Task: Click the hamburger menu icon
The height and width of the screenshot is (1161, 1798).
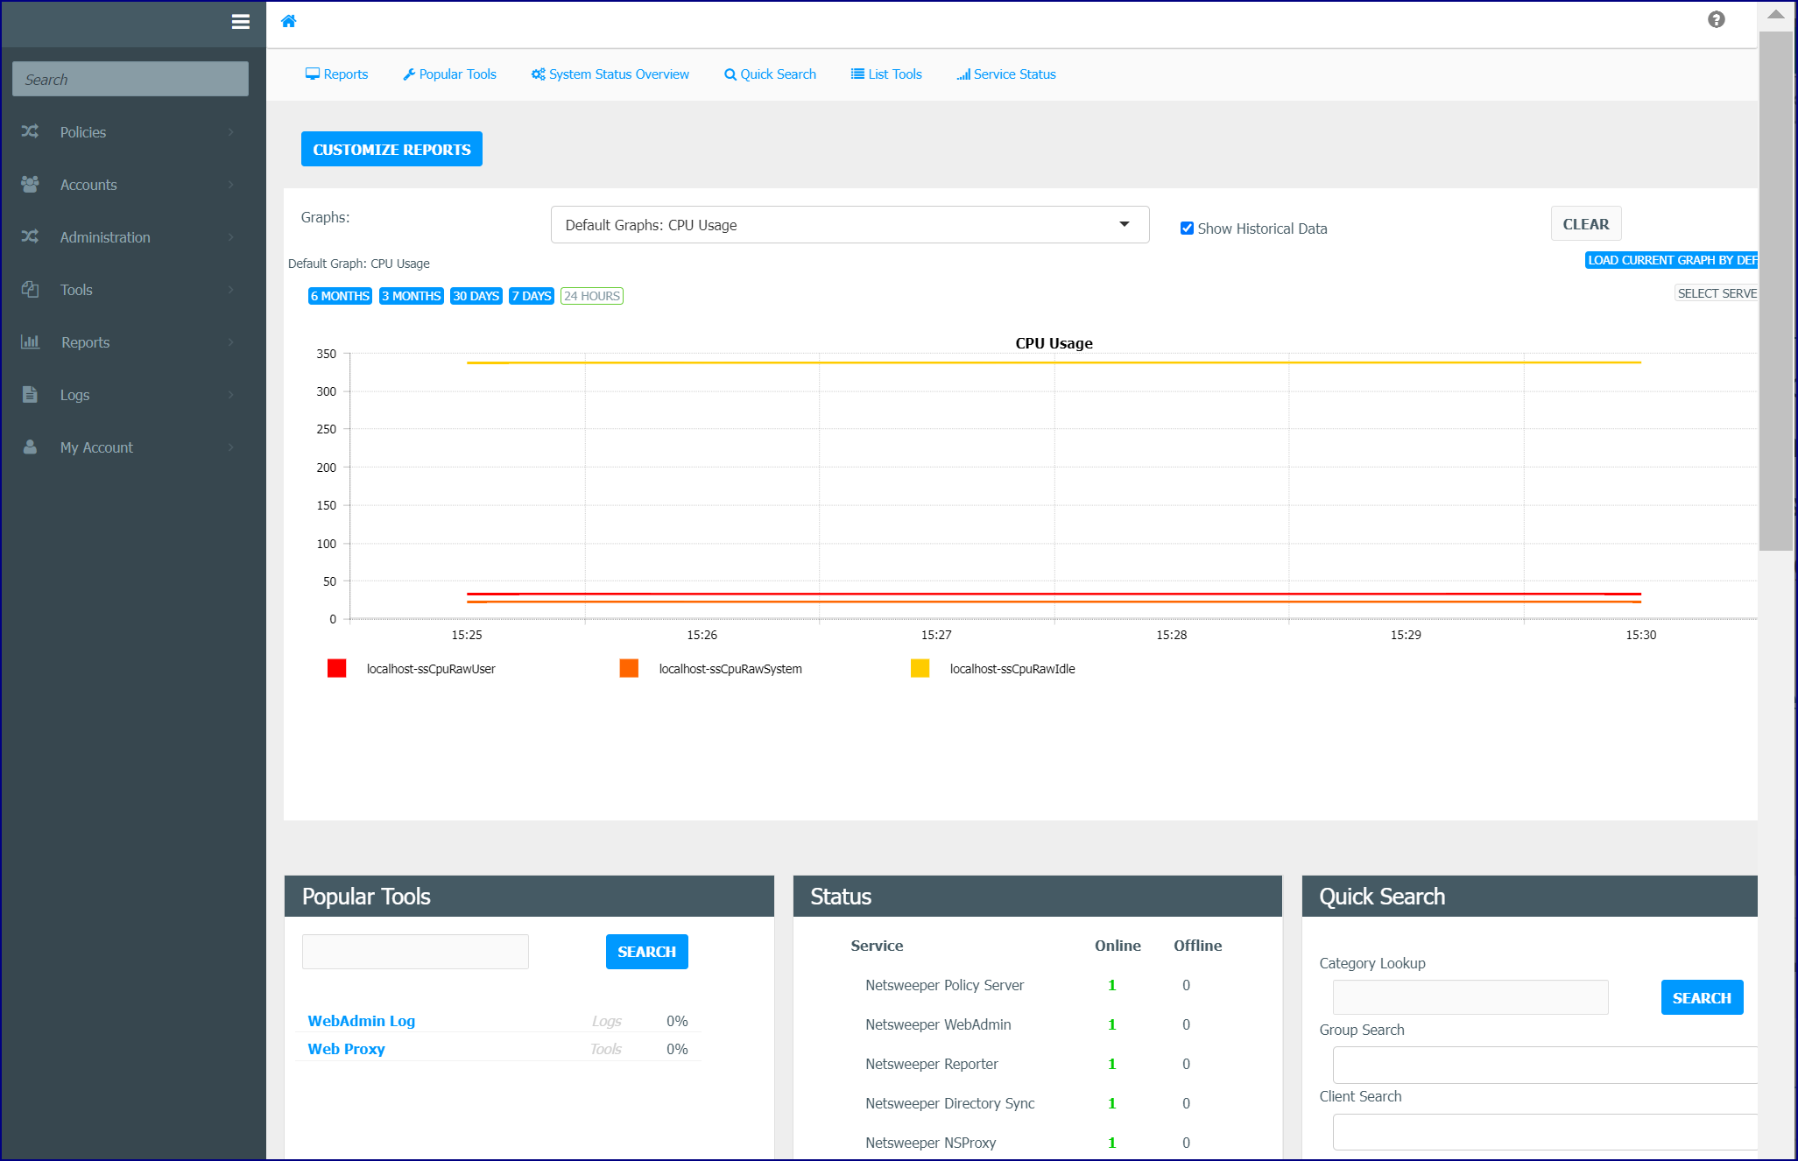Action: click(x=241, y=22)
